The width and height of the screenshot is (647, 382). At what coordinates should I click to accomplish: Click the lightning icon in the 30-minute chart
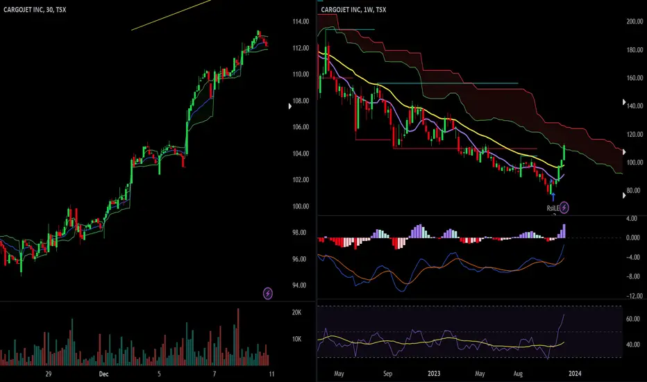(268, 294)
